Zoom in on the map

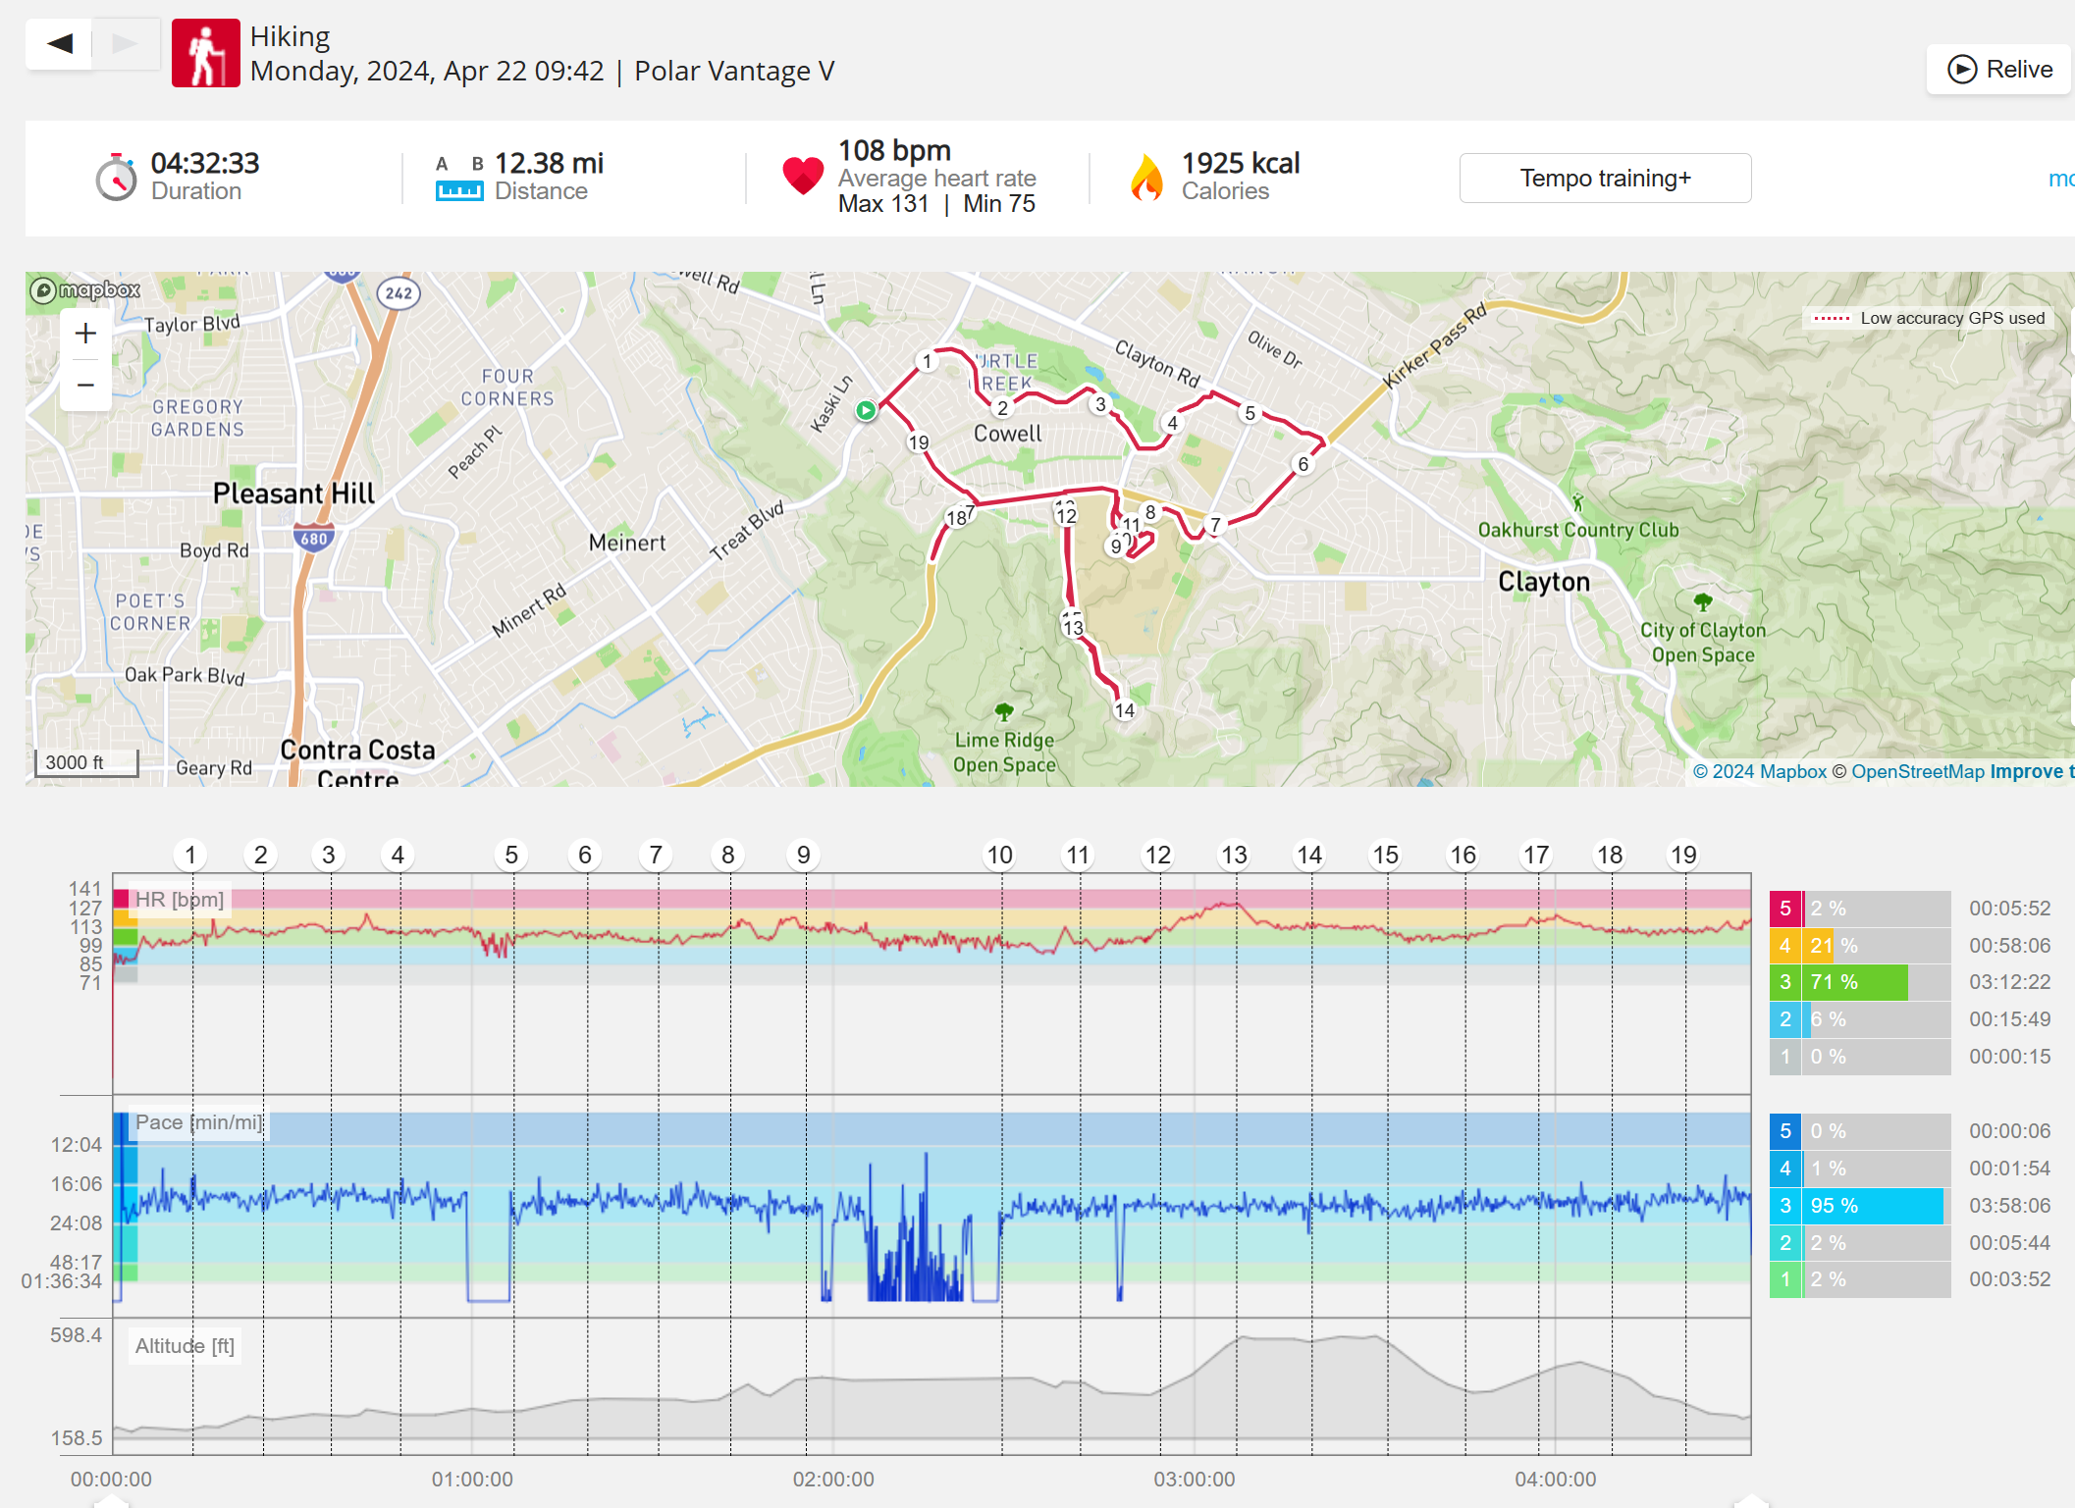tap(85, 335)
